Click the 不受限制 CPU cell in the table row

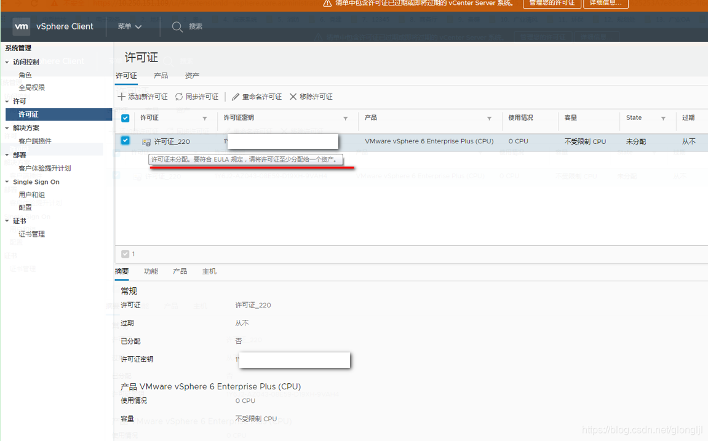[585, 141]
